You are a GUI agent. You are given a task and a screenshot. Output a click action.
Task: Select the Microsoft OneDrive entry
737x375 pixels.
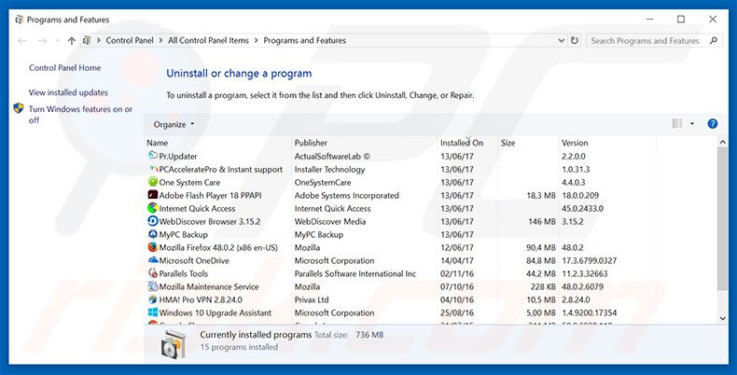click(194, 260)
